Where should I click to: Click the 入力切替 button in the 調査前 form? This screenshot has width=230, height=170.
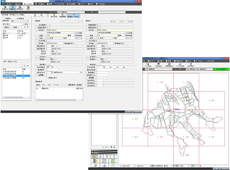(78, 33)
